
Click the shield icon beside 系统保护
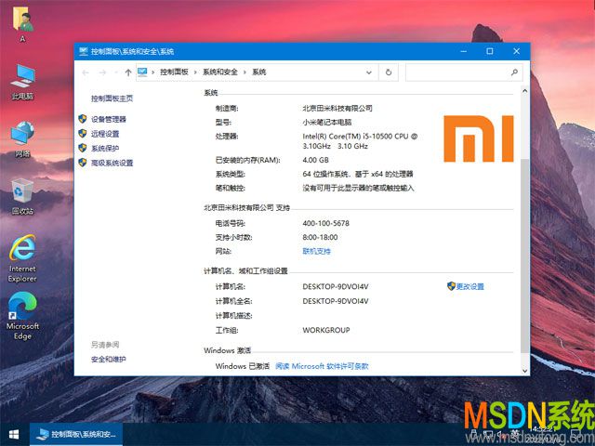[83, 148]
